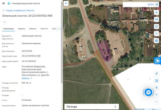Activate the area selection tool
This screenshot has height=110, width=161.
156,26
